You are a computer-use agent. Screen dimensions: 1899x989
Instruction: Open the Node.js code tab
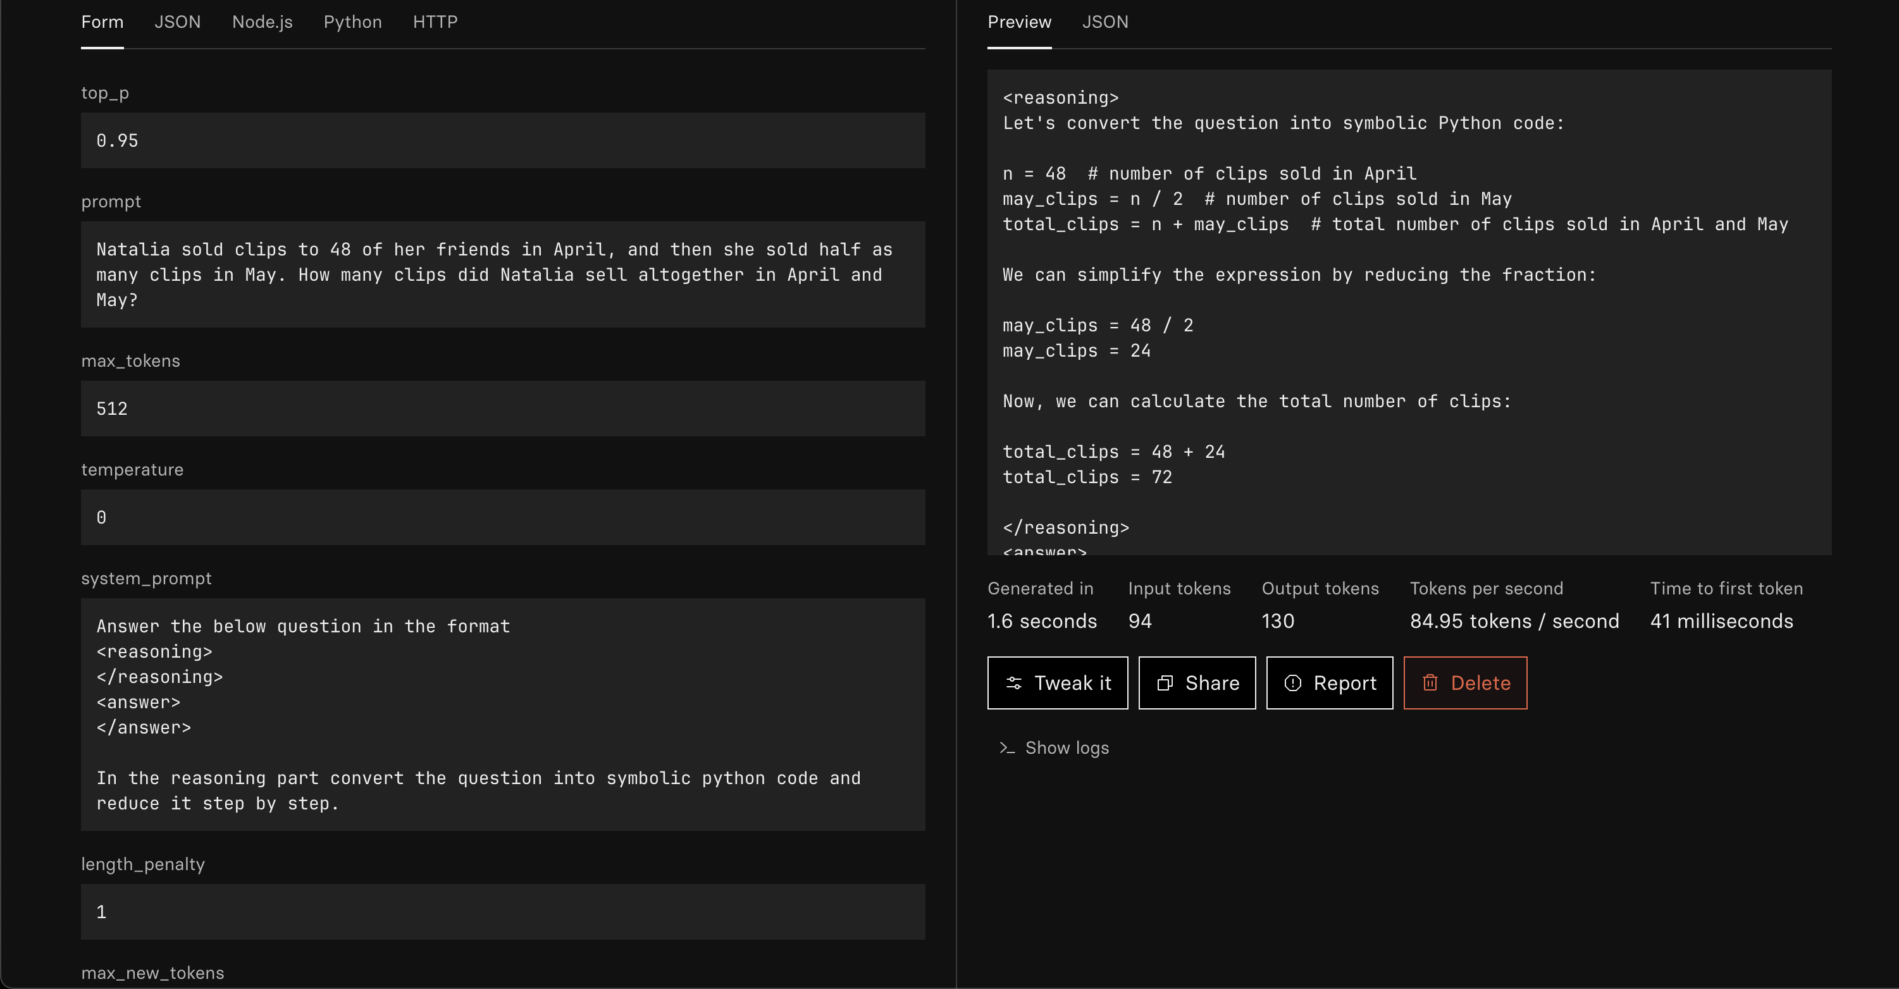click(263, 22)
